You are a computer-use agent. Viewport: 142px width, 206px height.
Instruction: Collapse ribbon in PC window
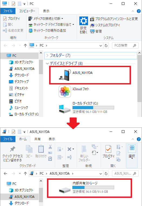click(133, 11)
